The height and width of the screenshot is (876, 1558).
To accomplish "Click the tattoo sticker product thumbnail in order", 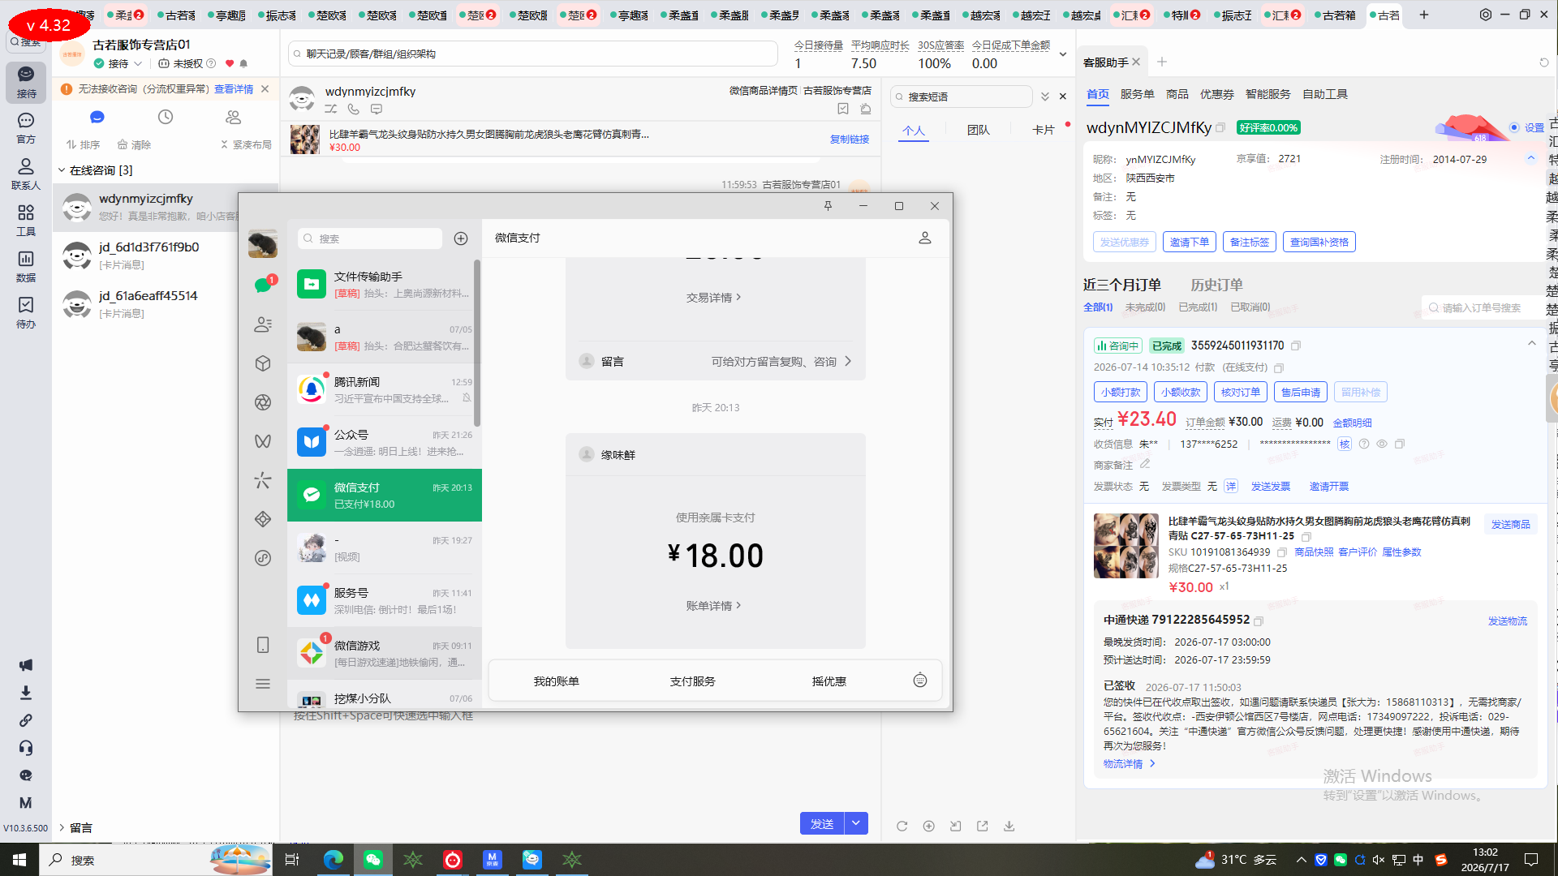I will [1126, 546].
